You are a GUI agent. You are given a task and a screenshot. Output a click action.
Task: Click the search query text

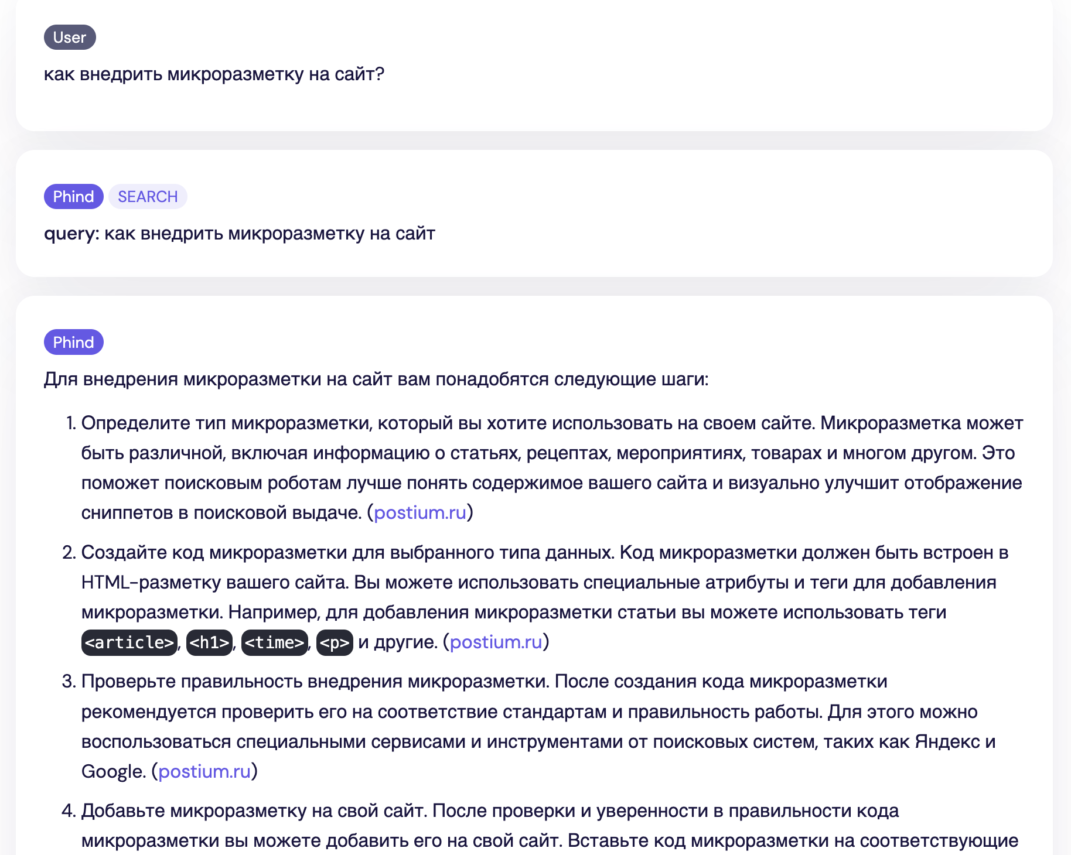(x=240, y=234)
